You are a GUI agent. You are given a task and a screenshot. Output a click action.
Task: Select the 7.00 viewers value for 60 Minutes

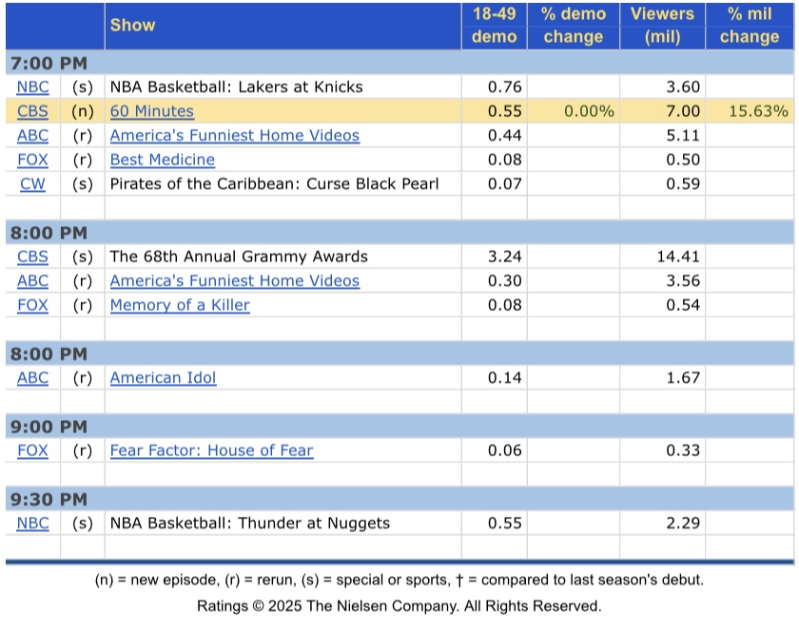(683, 111)
